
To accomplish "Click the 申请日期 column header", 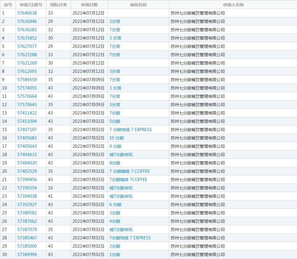I will 89,5.
